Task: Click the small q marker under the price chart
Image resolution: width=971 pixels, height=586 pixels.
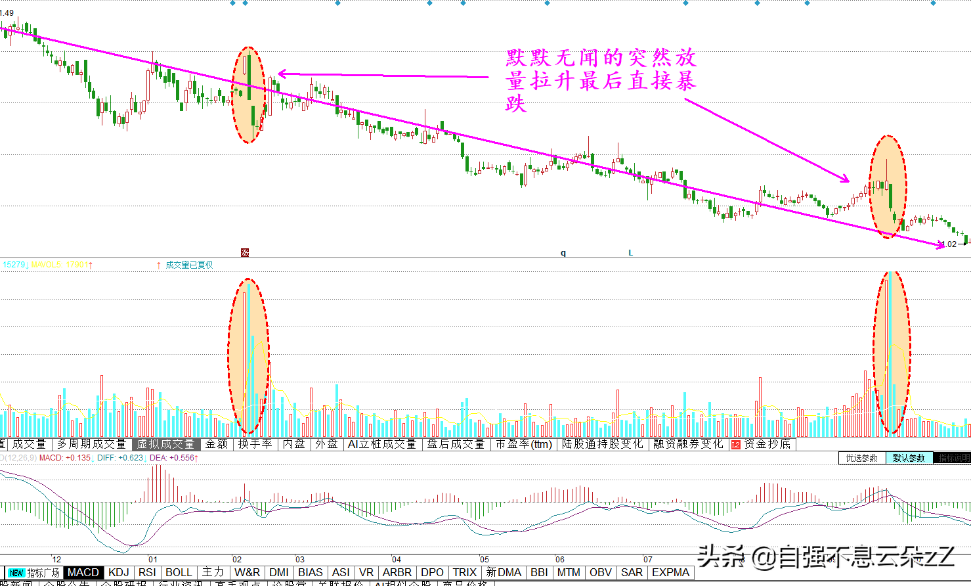Action: tap(563, 253)
